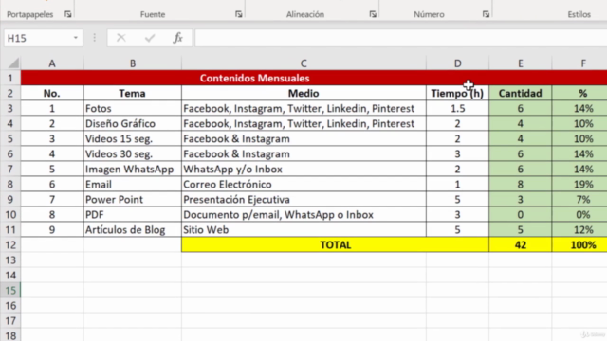This screenshot has width=607, height=341.
Task: Select Cantidad value 3 in Power Point row
Action: 521,200
